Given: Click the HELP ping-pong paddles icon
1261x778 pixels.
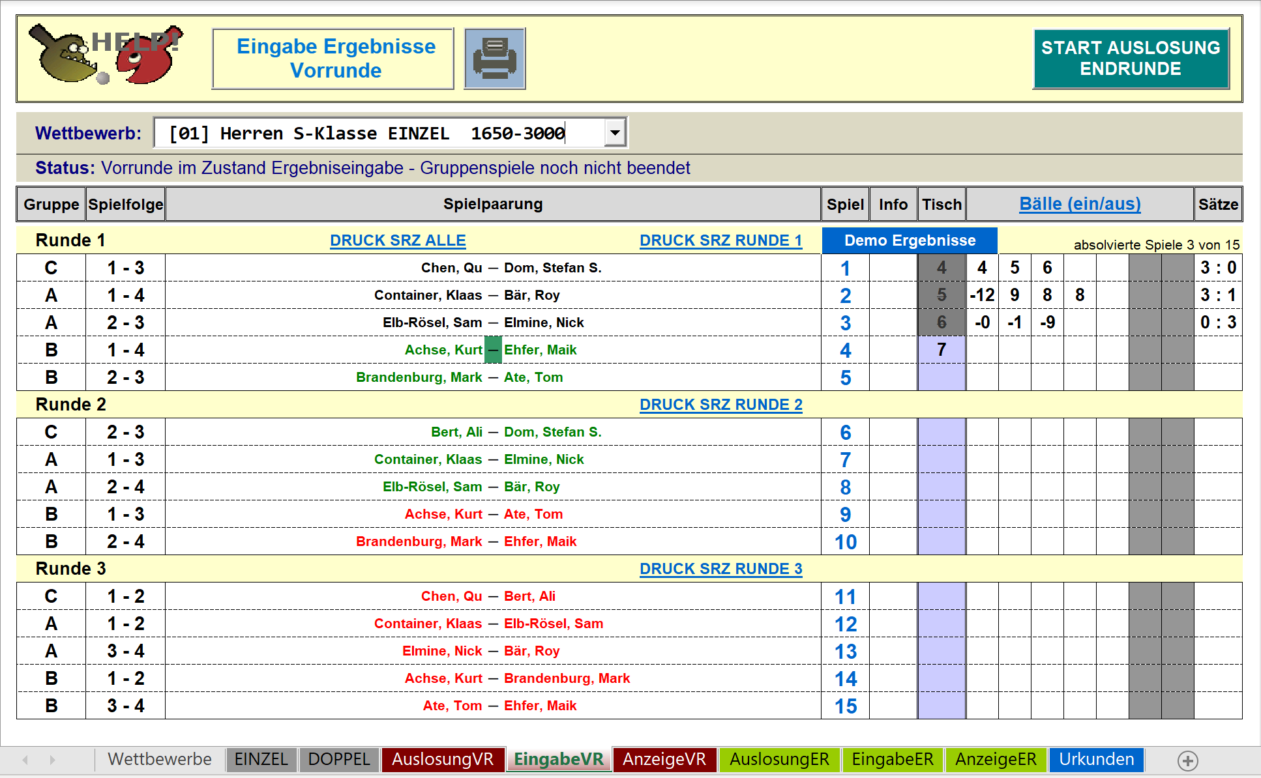Looking at the screenshot, I should tap(104, 55).
